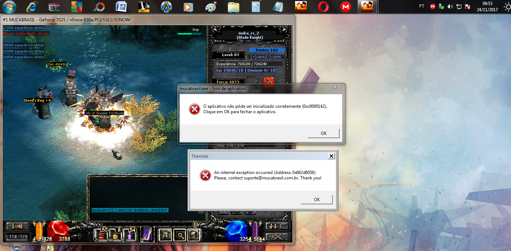Click OK in the Themida dialog
Image resolution: width=511 pixels, height=251 pixels.
point(316,199)
